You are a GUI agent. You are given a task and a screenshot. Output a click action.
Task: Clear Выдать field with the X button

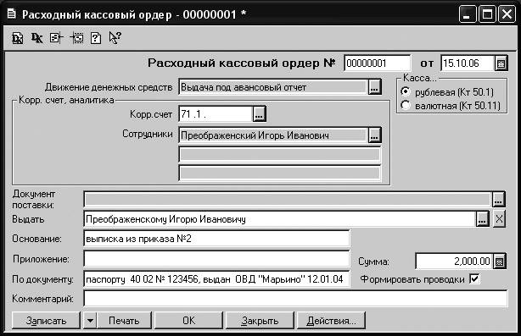[499, 219]
